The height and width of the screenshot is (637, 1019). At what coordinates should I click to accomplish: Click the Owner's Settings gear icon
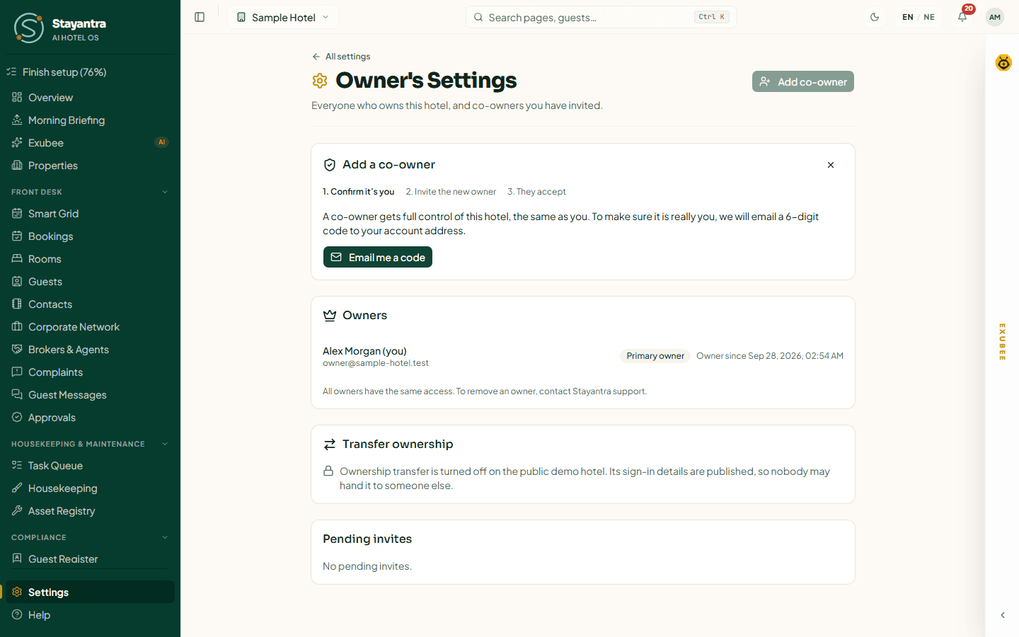320,81
